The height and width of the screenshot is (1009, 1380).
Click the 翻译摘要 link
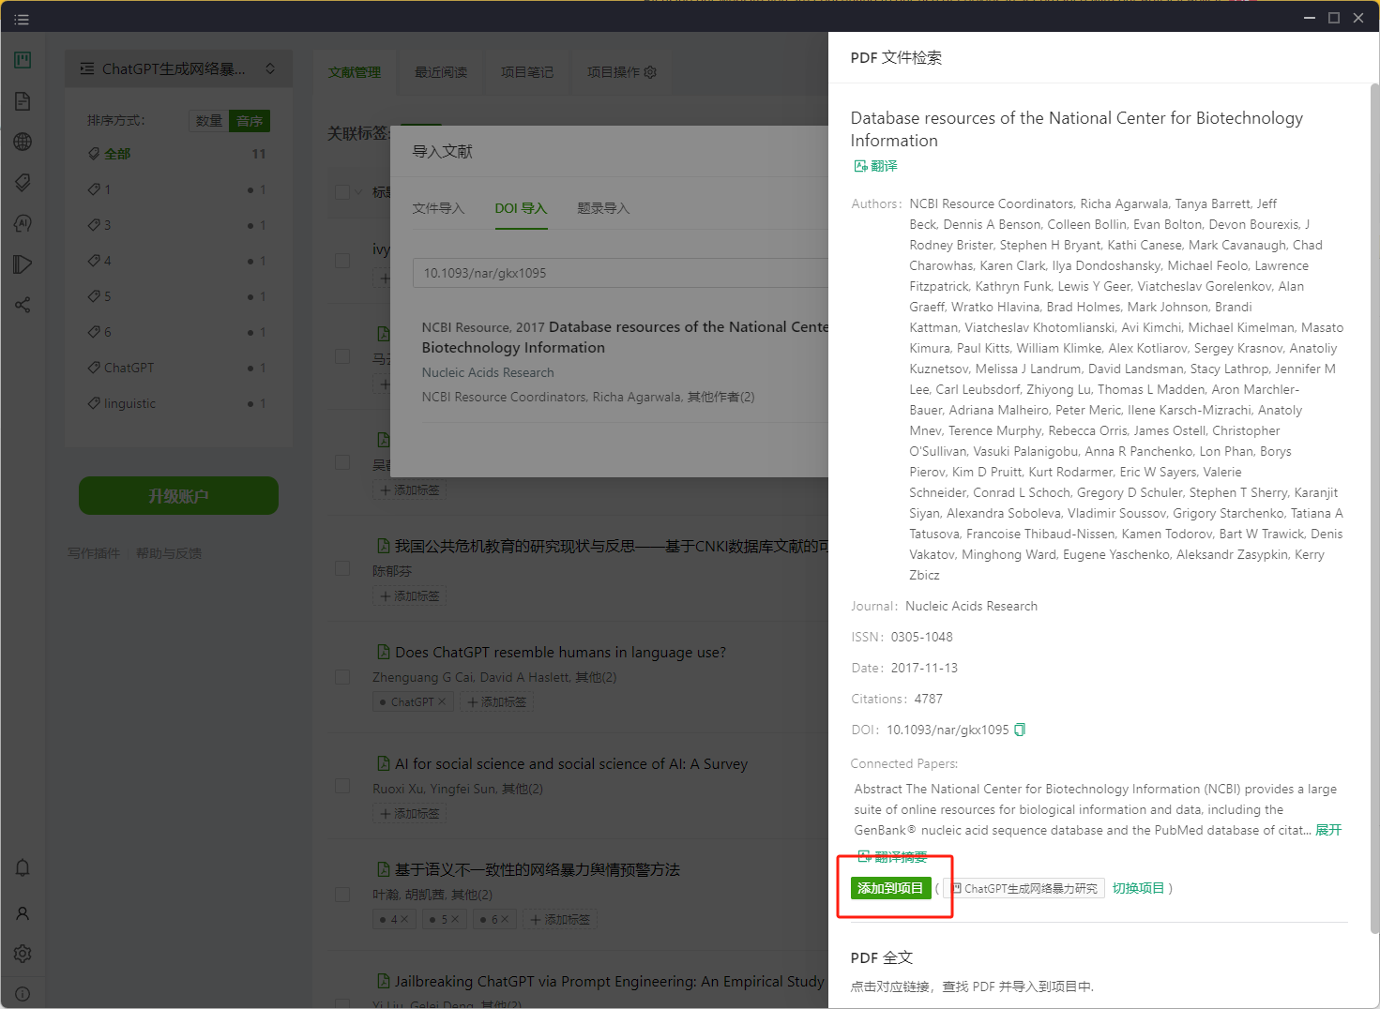[892, 856]
